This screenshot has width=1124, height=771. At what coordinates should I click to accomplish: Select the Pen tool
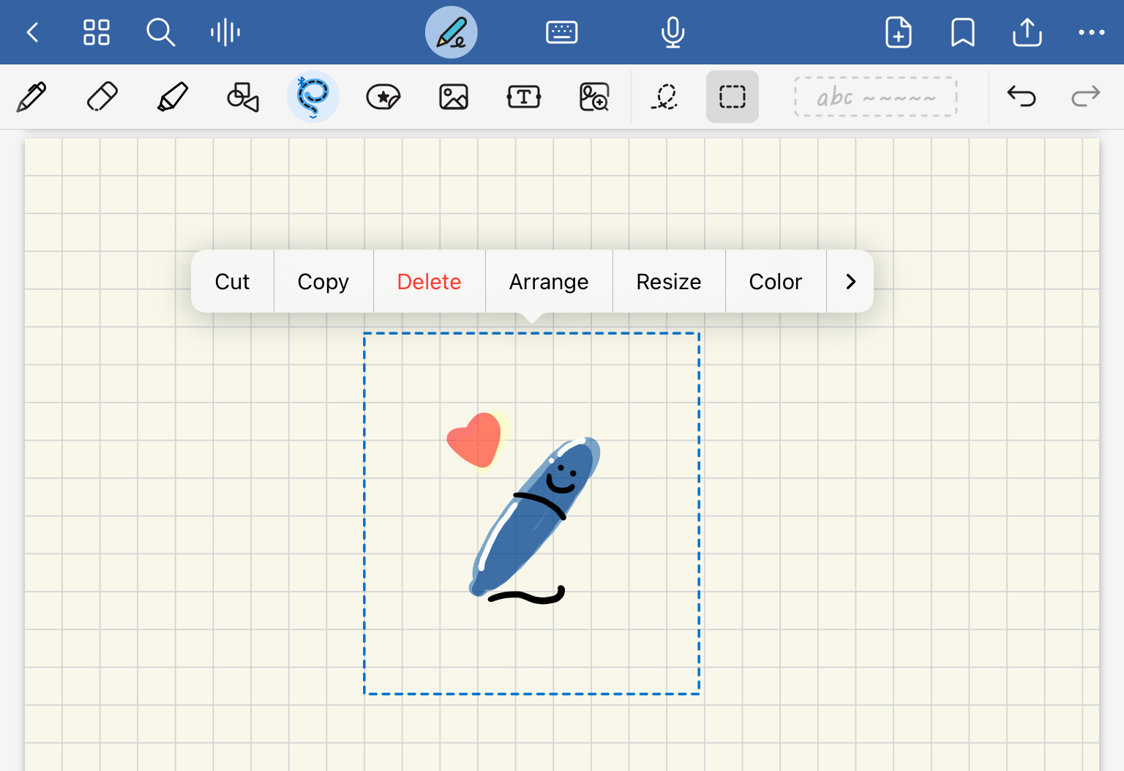point(31,96)
